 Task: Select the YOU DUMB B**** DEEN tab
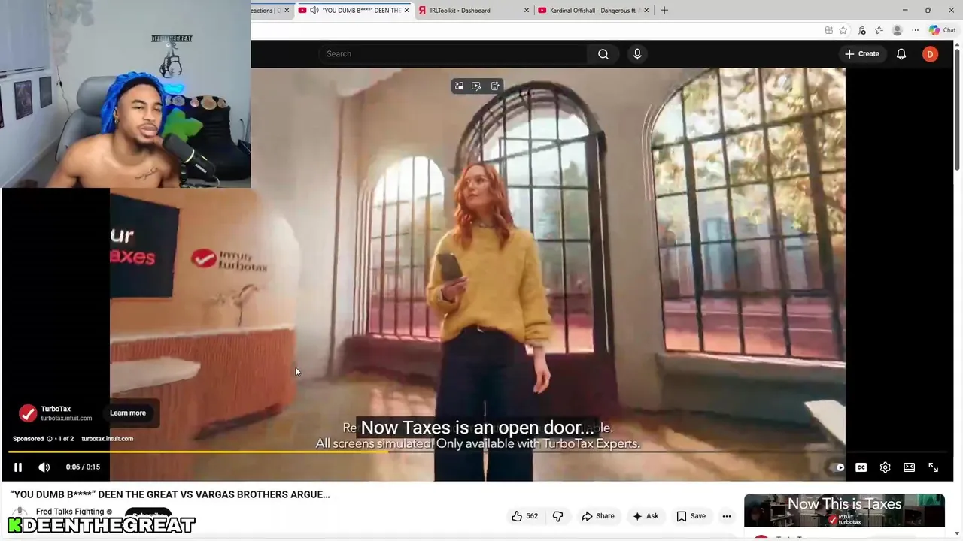pos(354,11)
